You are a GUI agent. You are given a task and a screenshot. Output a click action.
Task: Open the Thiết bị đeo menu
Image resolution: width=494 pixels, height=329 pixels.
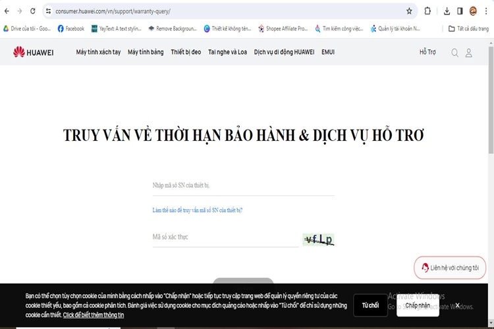click(x=186, y=52)
